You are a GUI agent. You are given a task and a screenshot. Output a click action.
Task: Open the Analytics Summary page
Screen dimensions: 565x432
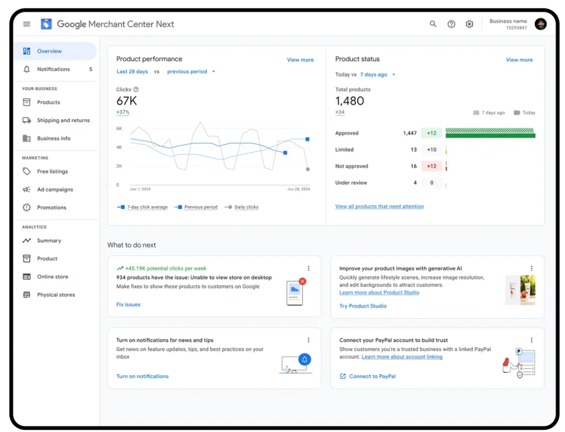tap(55, 241)
